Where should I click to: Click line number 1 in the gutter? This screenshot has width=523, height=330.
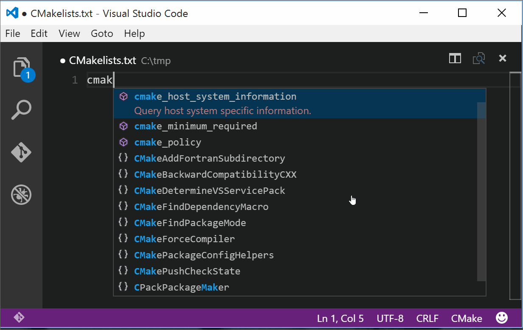click(x=75, y=80)
